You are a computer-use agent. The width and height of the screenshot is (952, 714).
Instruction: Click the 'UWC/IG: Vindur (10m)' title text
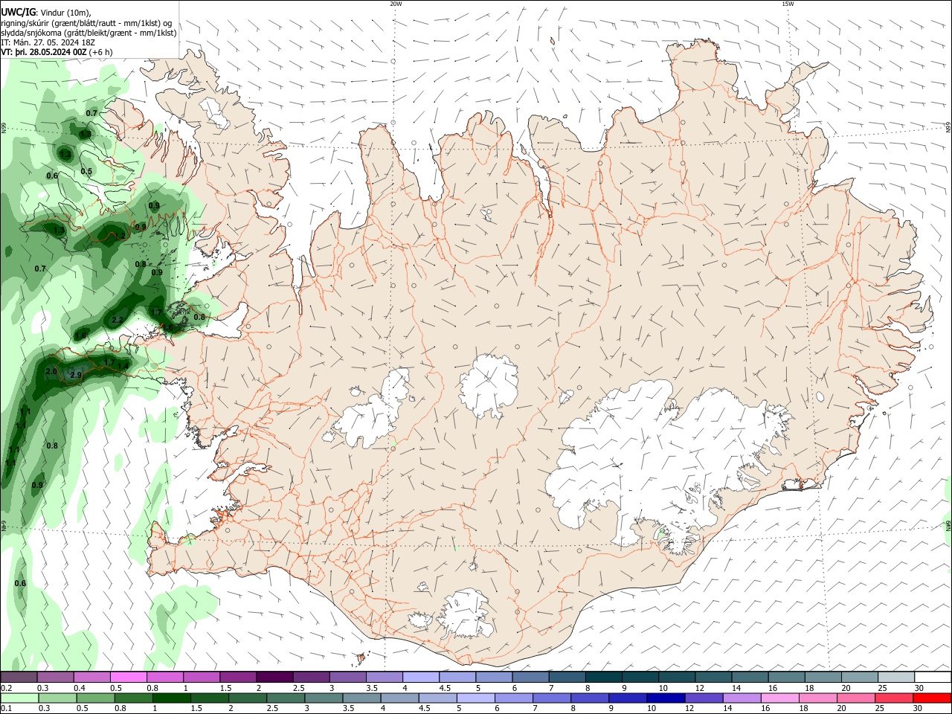coord(46,13)
